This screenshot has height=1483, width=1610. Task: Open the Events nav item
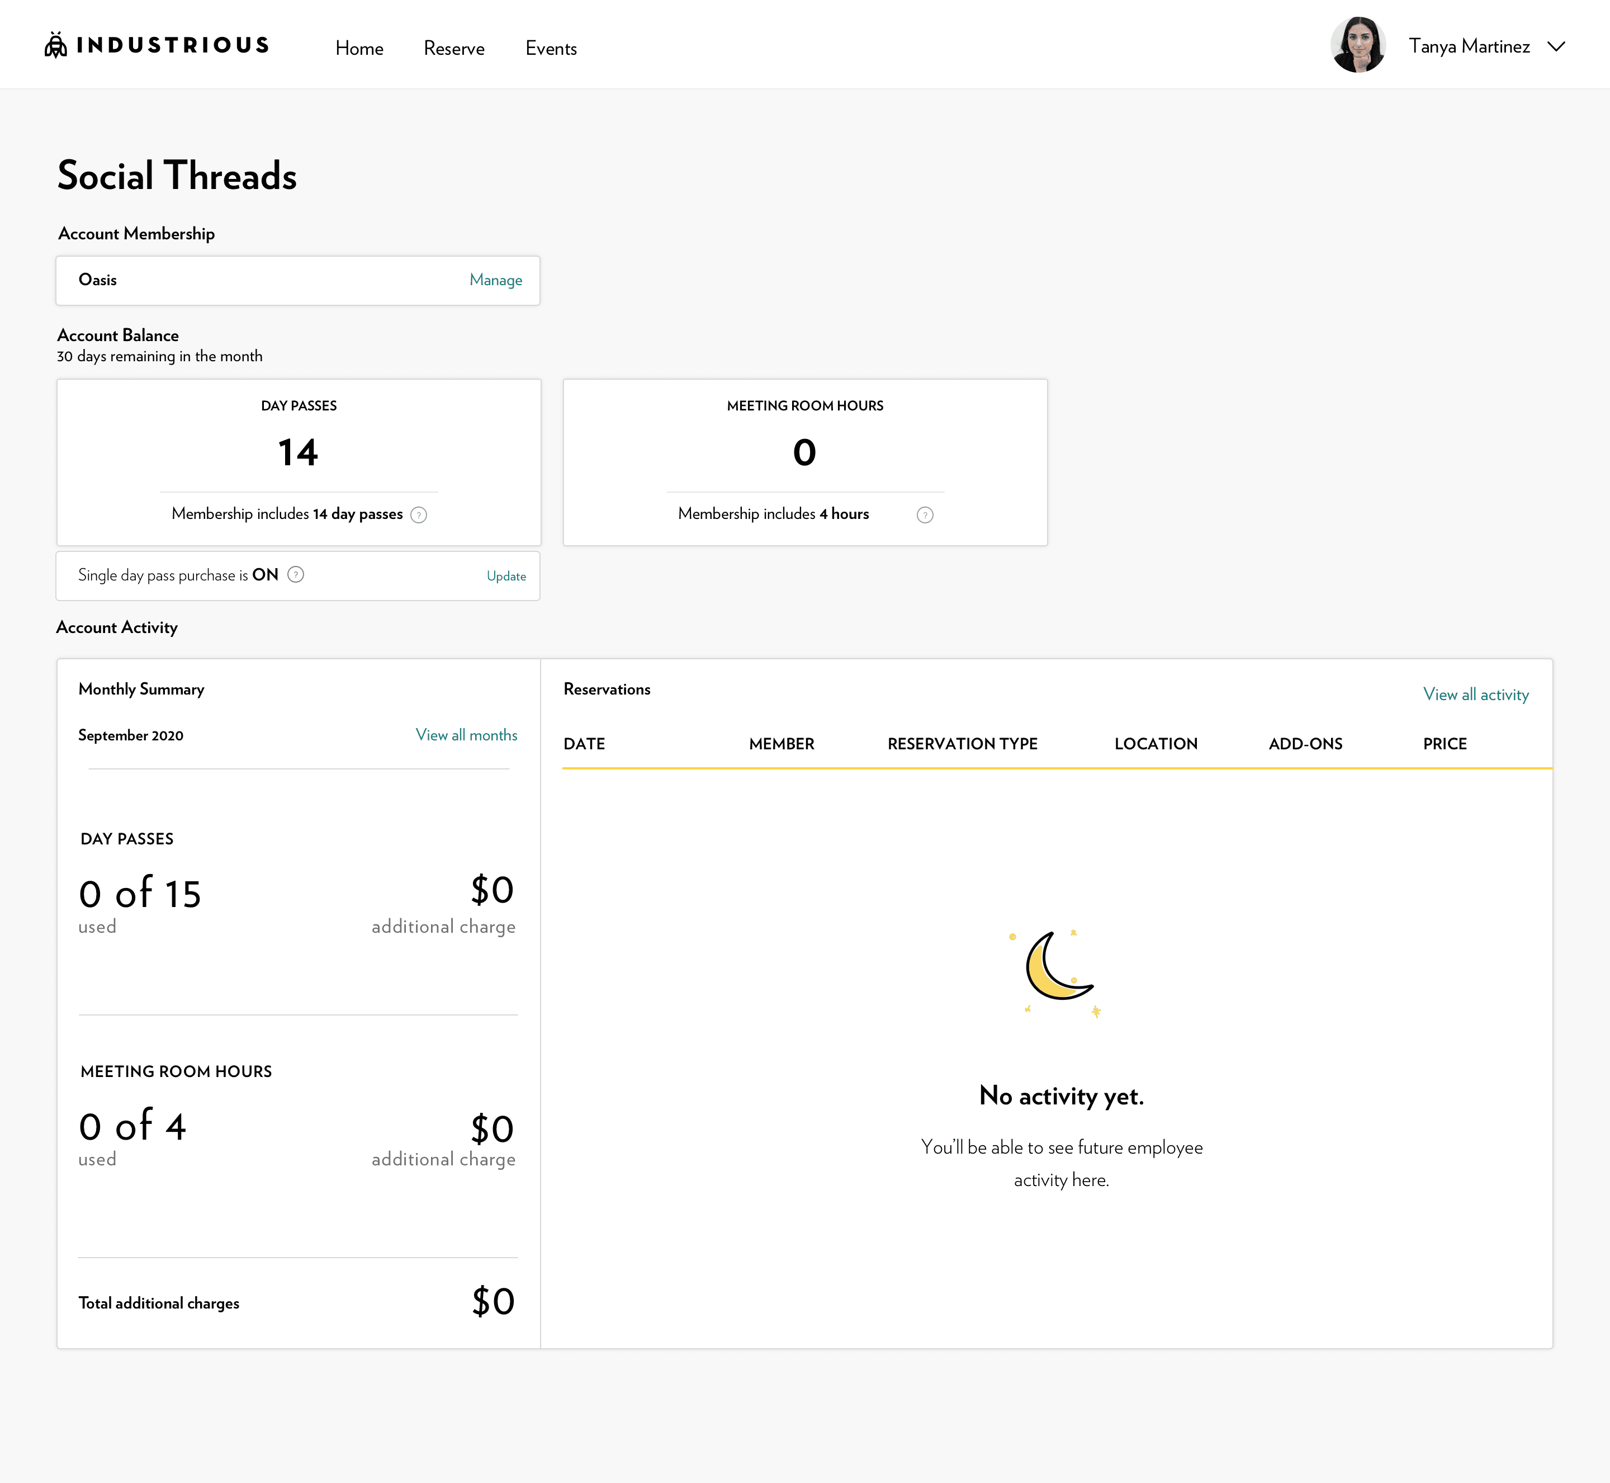(551, 48)
